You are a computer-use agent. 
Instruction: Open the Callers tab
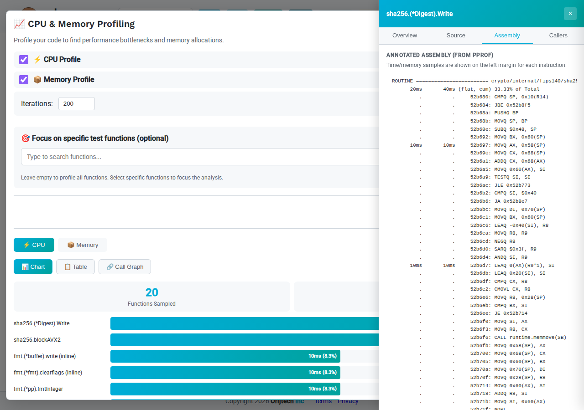pyautogui.click(x=558, y=36)
